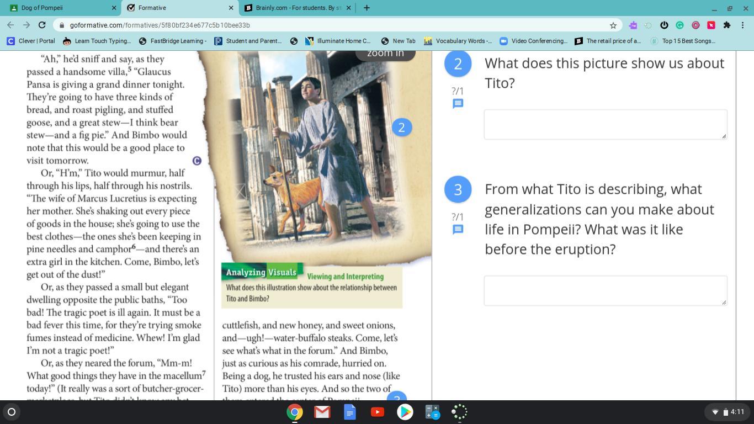The height and width of the screenshot is (424, 754).
Task: Click the 'Viewing and Interpreting' caption label
Action: tap(345, 277)
